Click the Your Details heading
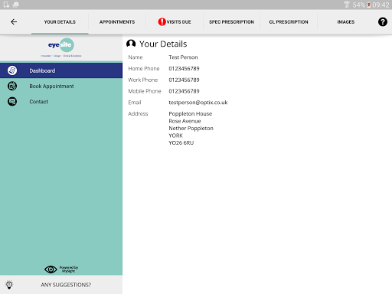Screen dimensions: 392x294 (x=163, y=44)
